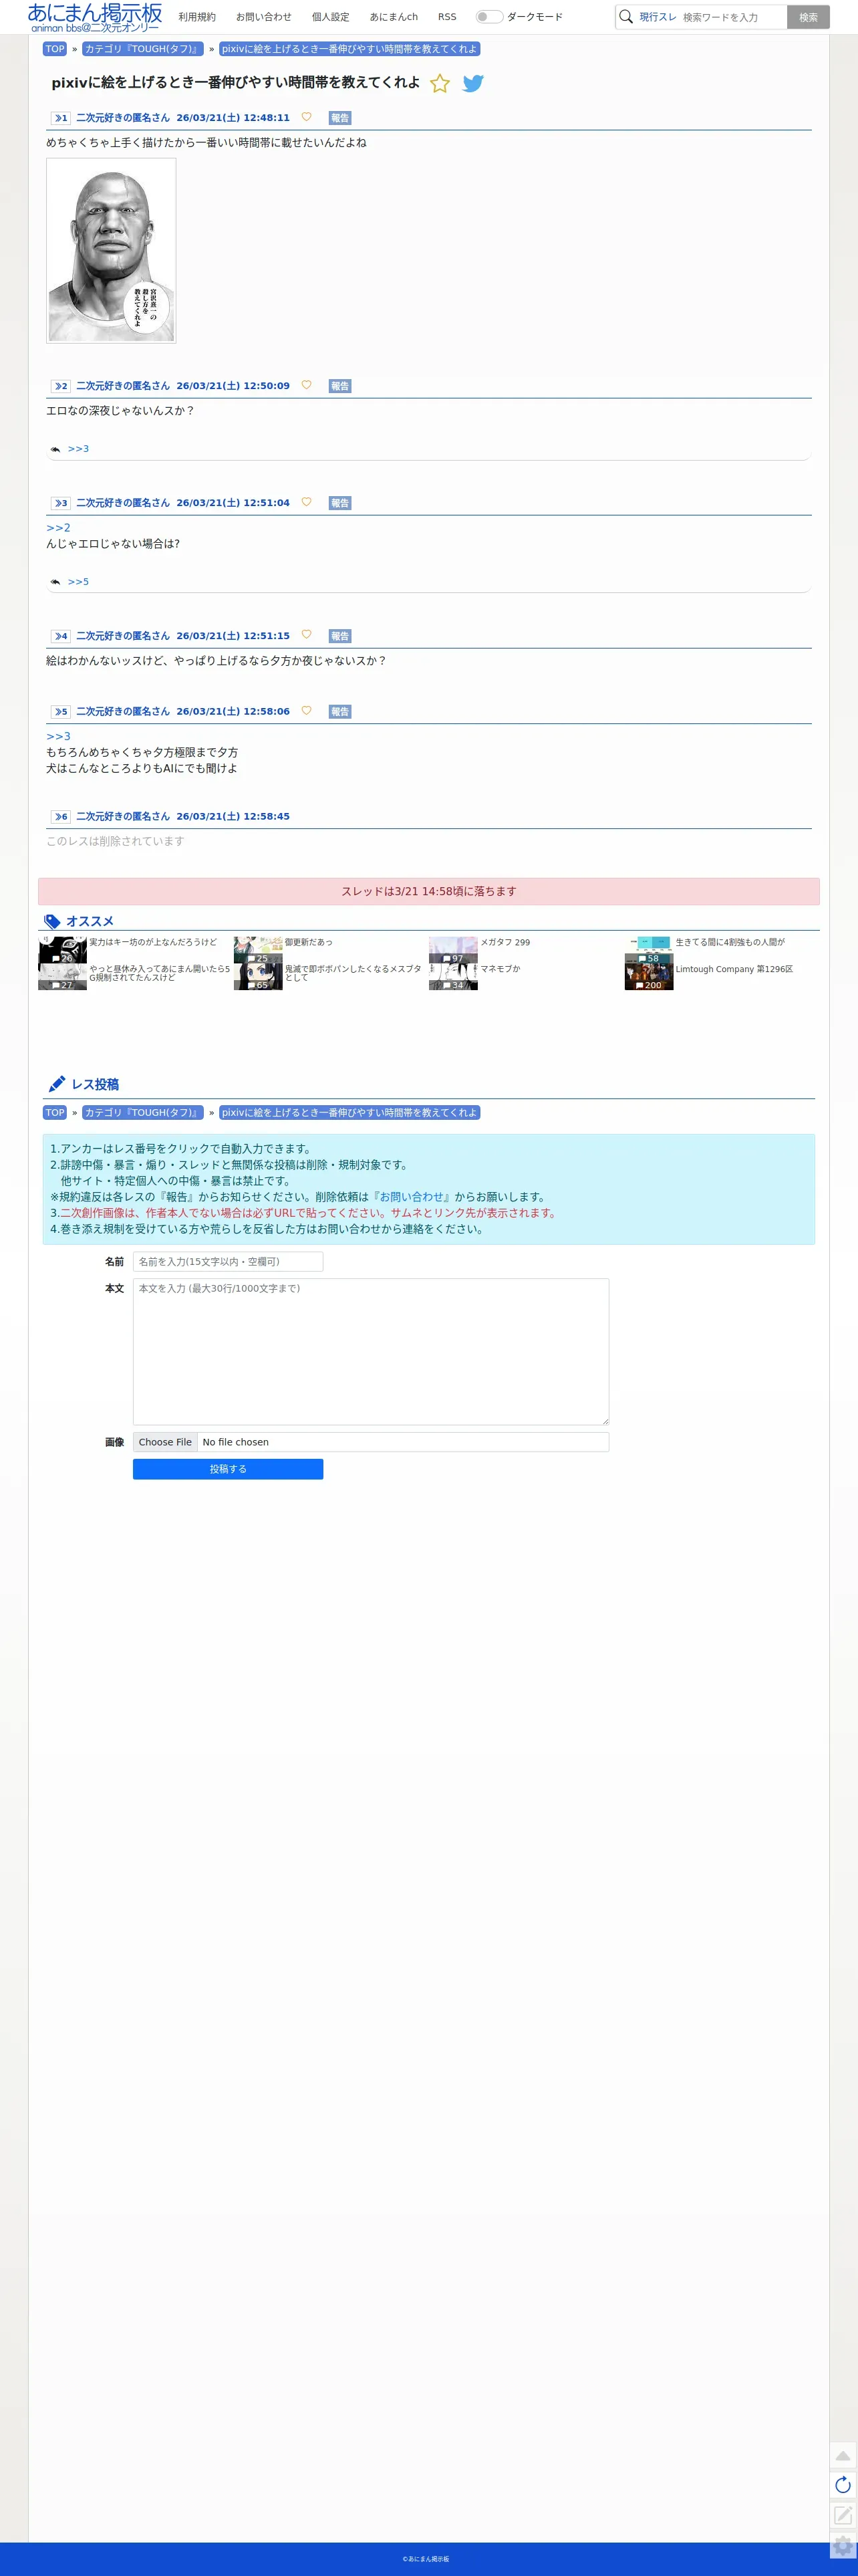The image size is (858, 2576).
Task: Open RSS link in top navigation
Action: pos(447,17)
